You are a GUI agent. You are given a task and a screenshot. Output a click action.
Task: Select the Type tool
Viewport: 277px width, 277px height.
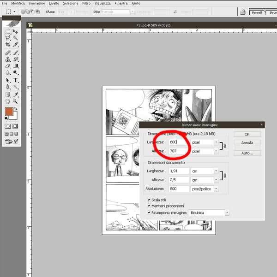[15, 80]
